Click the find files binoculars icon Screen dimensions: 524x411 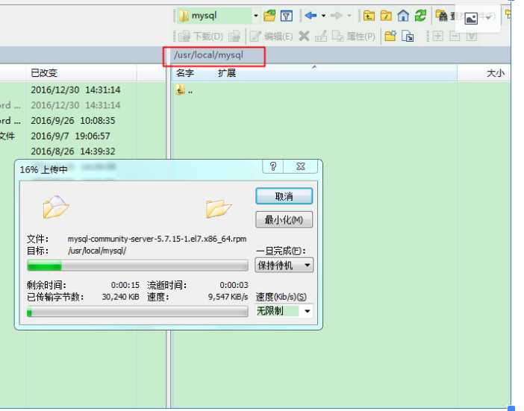(442, 16)
